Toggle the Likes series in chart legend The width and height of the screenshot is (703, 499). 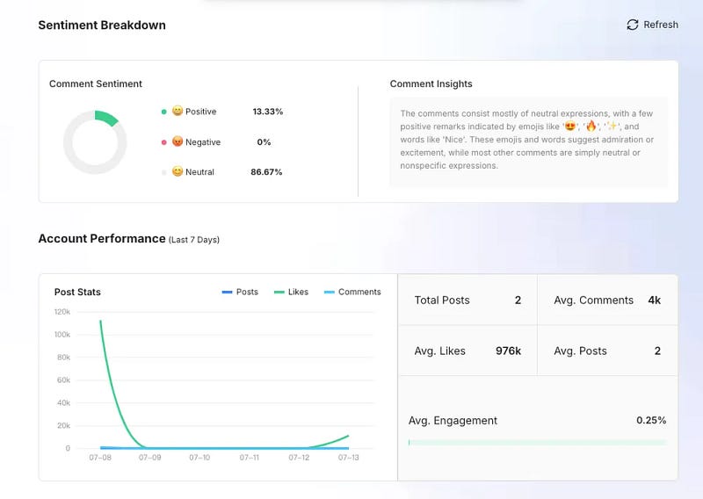tap(291, 292)
